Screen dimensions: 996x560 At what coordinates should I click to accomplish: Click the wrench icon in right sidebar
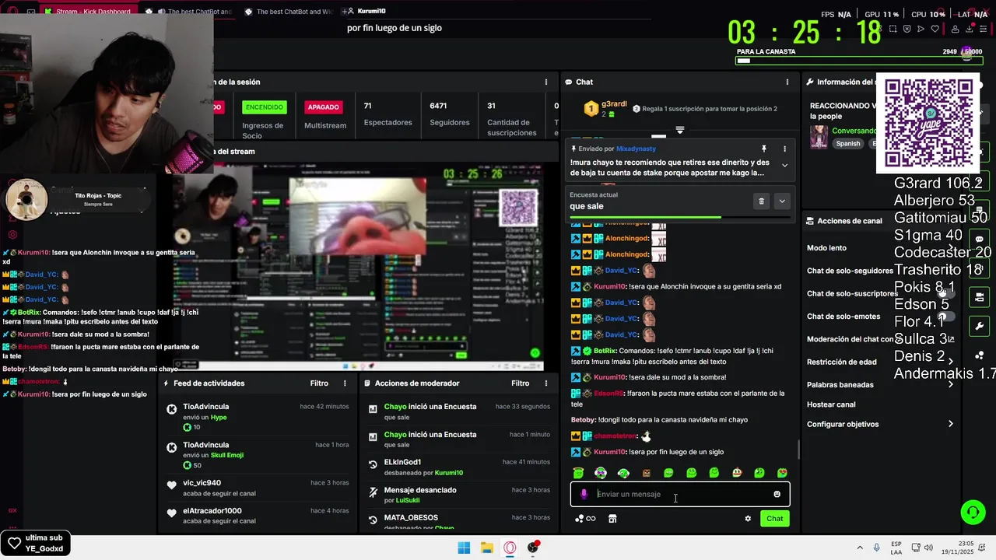click(979, 326)
